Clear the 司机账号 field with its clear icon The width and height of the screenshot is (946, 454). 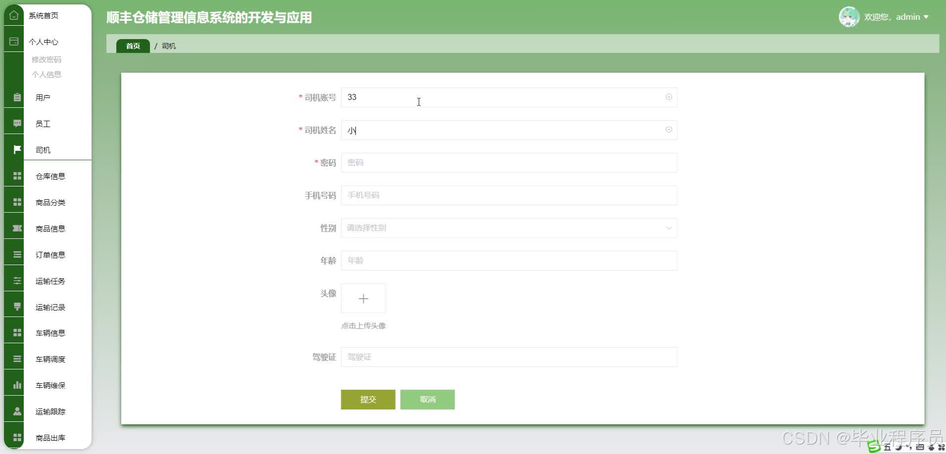click(668, 97)
